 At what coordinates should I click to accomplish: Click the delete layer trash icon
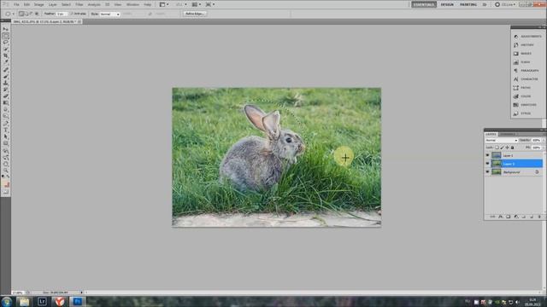coord(539,217)
